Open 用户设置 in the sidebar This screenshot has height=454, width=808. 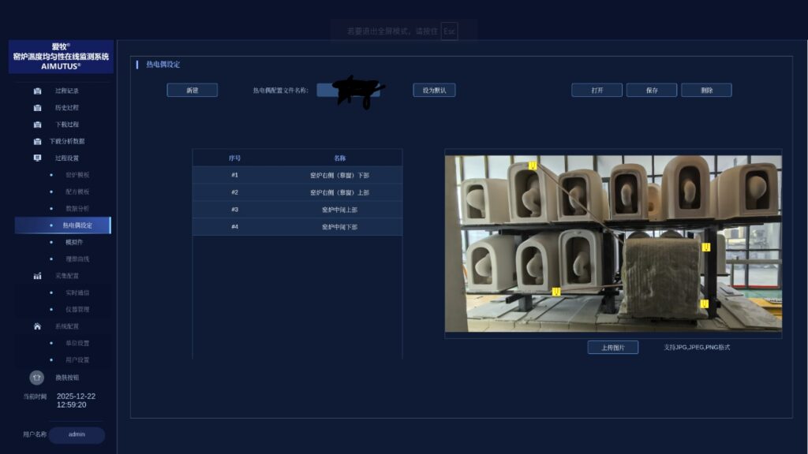coord(77,360)
